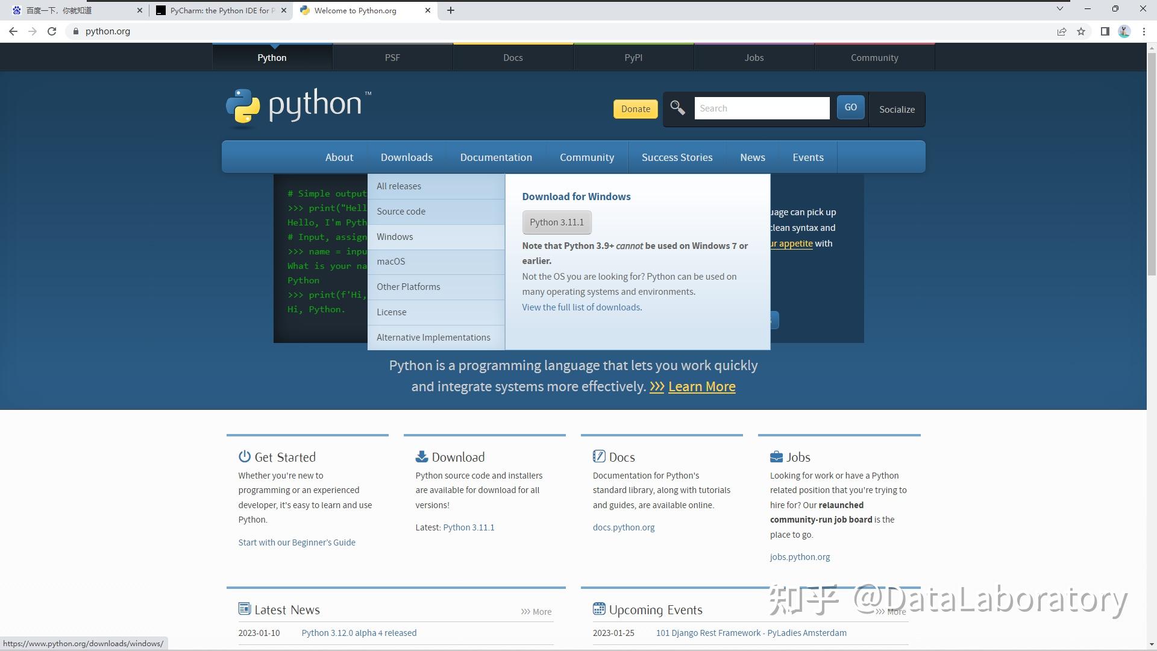Open the PyPI top navigation tab
The height and width of the screenshot is (651, 1157).
[633, 58]
